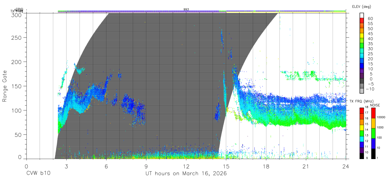Screen dimensions: 389x180
Task: Select the red 17–18 MHz TX FRQ swatch
Action: click(362, 110)
